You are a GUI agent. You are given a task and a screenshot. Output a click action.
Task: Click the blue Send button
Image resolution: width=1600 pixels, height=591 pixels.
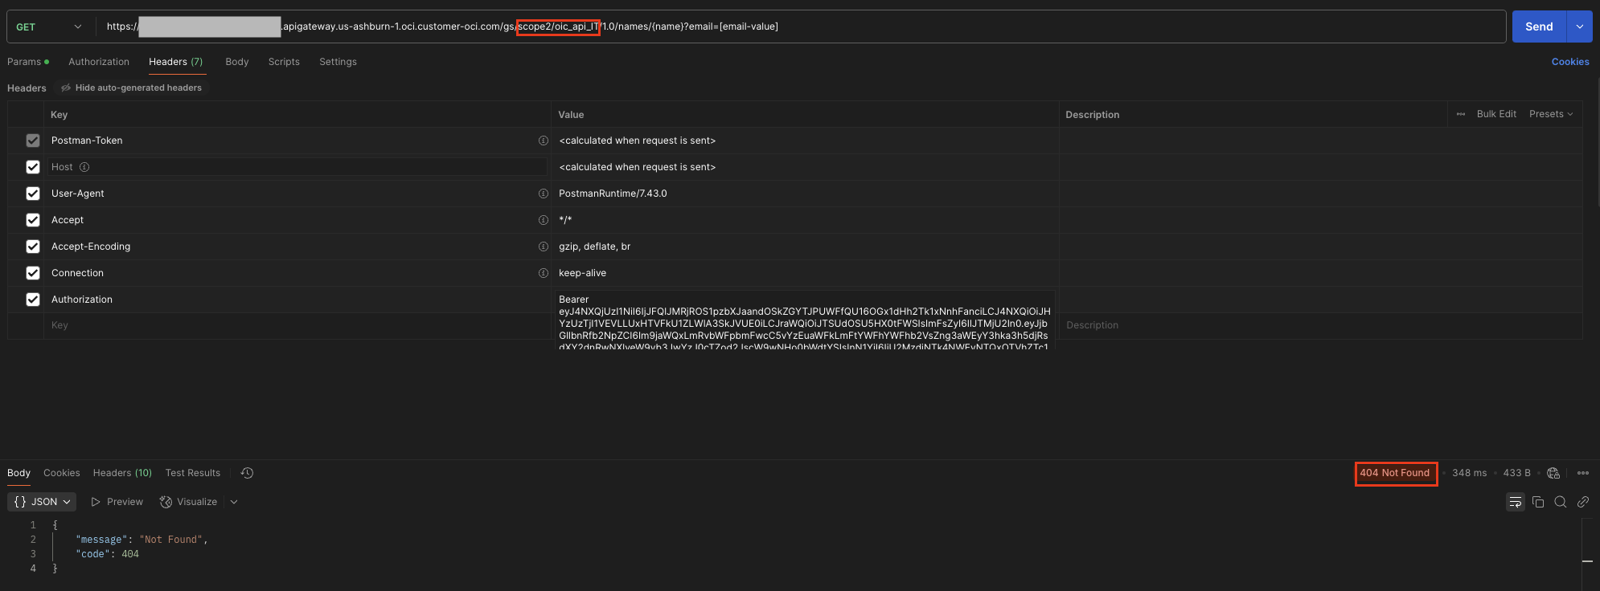[1539, 26]
